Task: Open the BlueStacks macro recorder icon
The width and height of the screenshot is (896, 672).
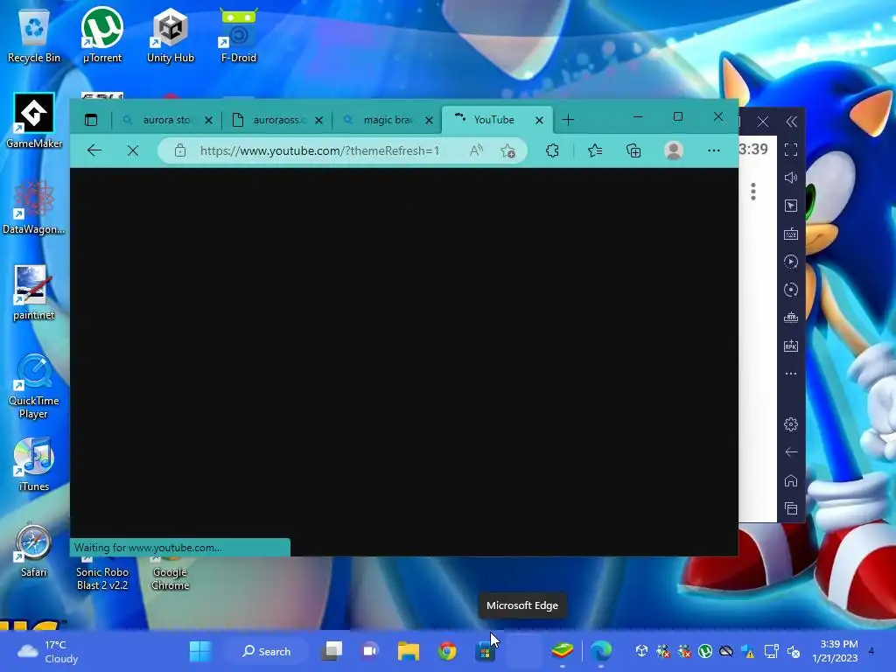Action: (x=791, y=262)
